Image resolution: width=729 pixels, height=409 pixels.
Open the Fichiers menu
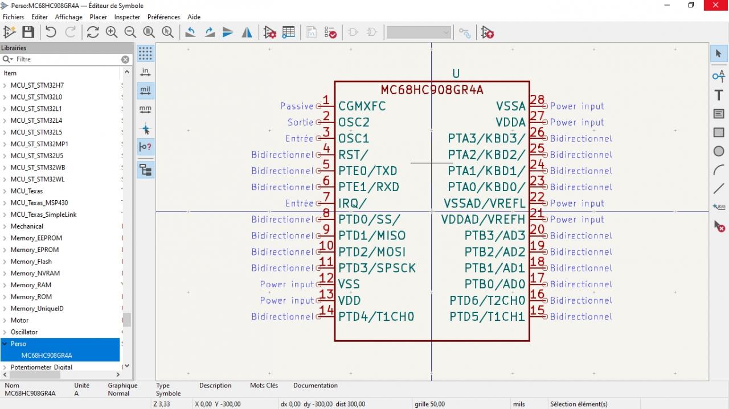pyautogui.click(x=14, y=17)
